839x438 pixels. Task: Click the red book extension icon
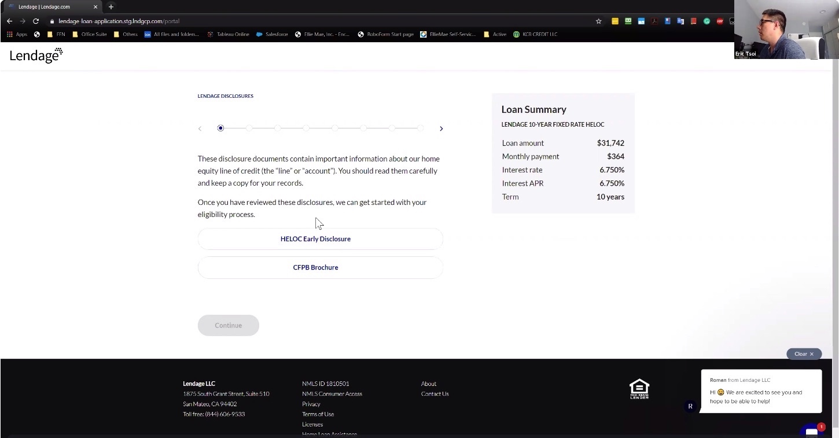[693, 21]
